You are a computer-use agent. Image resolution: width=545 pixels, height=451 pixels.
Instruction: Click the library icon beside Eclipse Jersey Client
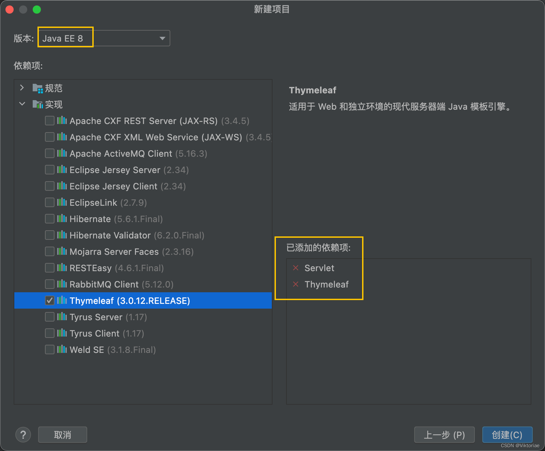coord(62,186)
